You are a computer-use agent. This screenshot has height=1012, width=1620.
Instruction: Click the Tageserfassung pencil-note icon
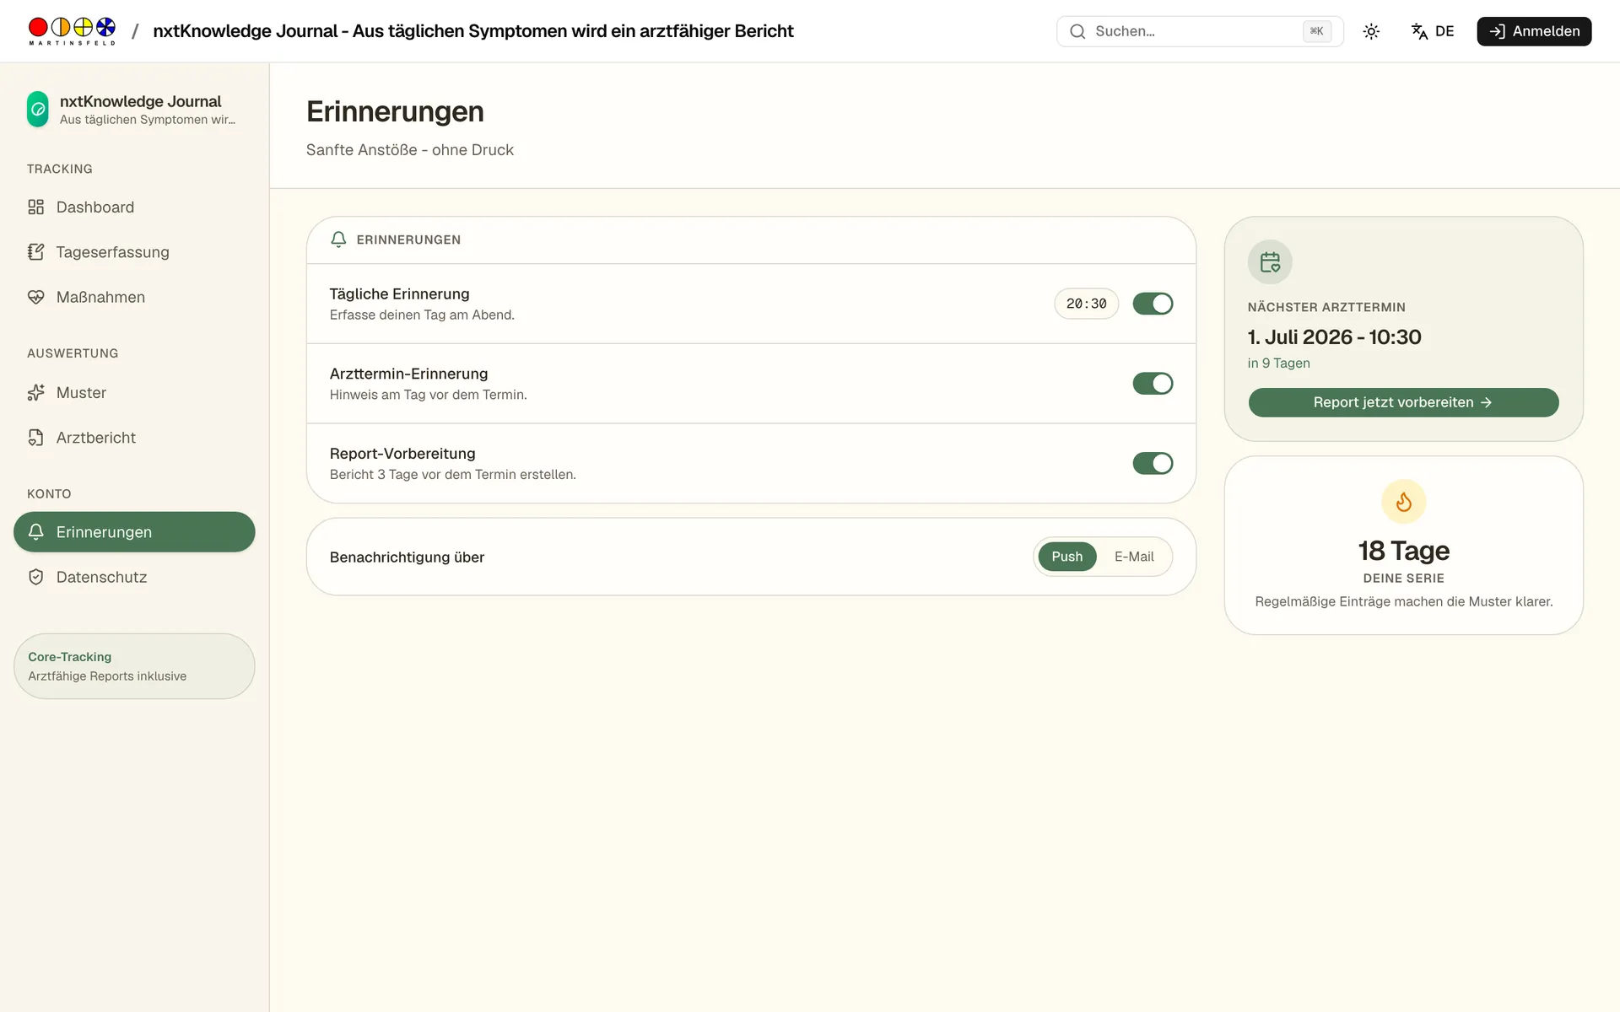(35, 252)
